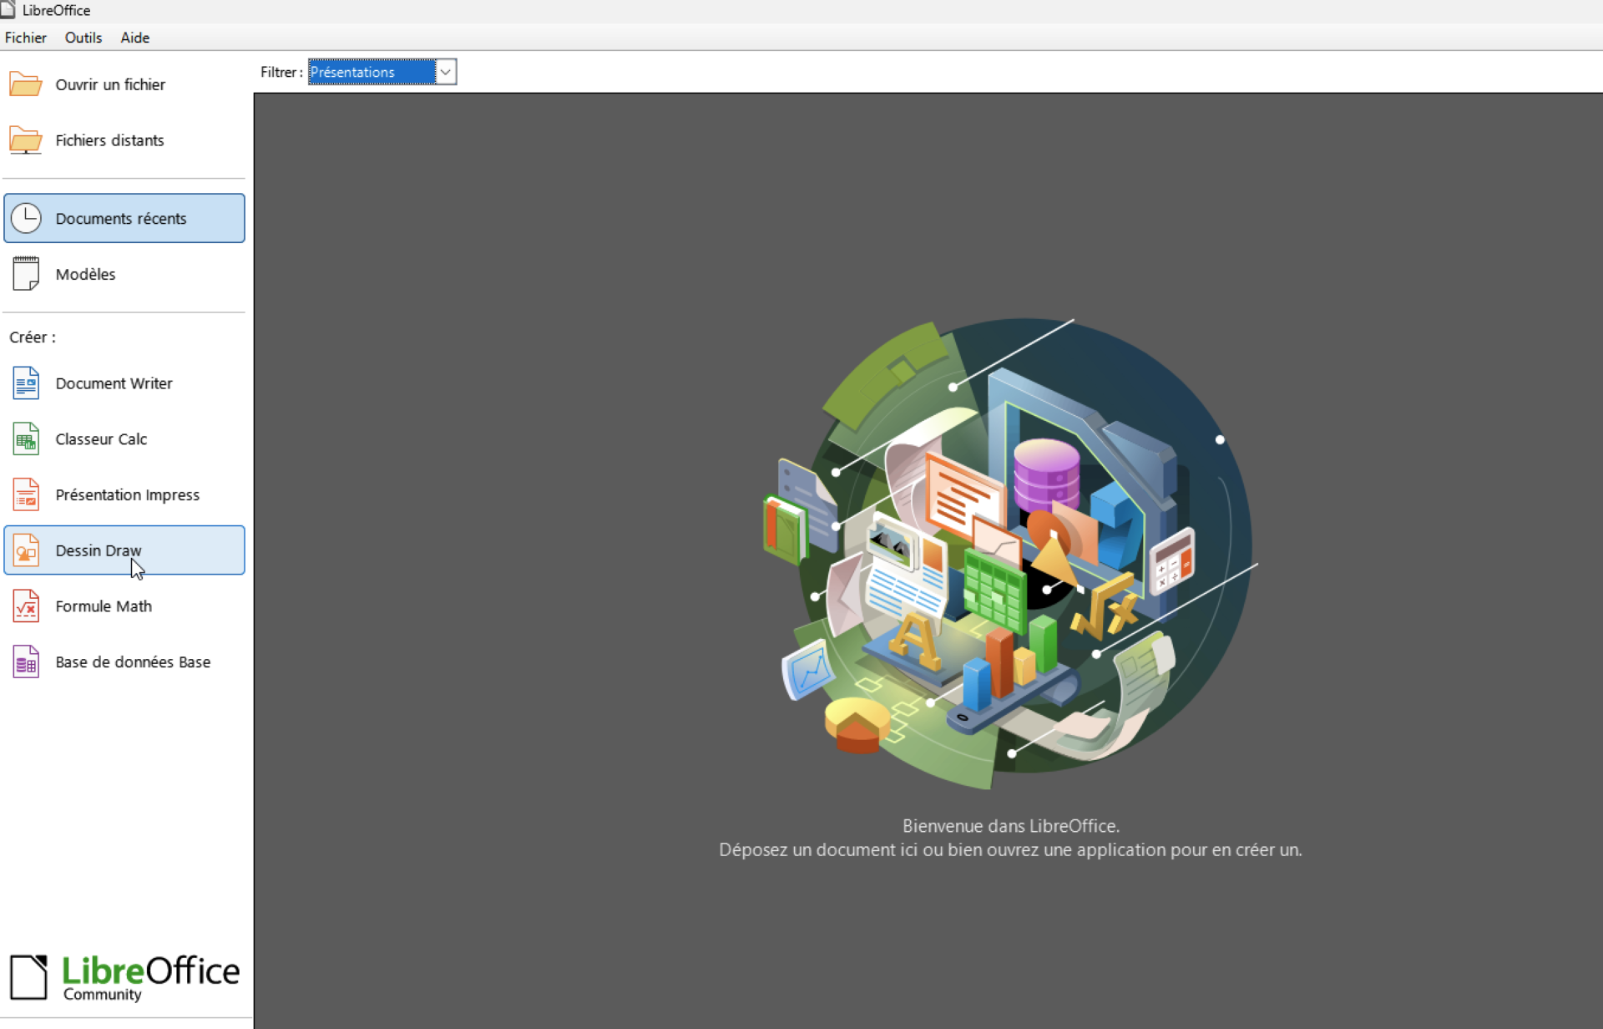
Task: Choose Ouvrir un fichier label
Action: tap(110, 84)
